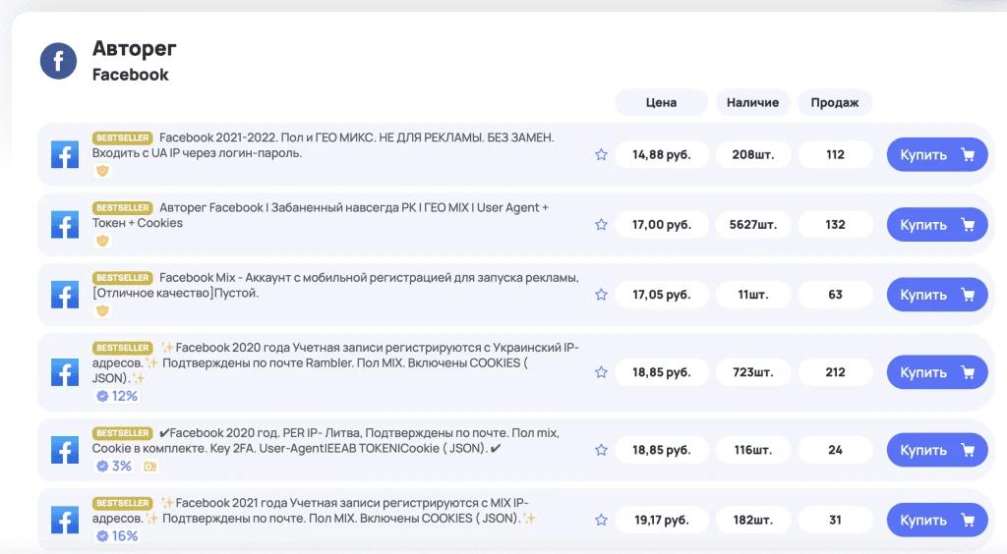Screen dimensions: 1007x554
Task: Click price 17,00 руб.
Action: (x=662, y=224)
